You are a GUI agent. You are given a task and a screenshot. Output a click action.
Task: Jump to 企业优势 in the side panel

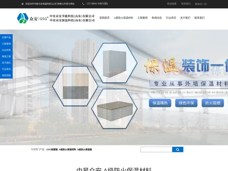click(6, 50)
